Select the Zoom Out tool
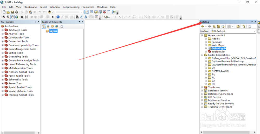The height and width of the screenshot is (134, 260). point(8,17)
